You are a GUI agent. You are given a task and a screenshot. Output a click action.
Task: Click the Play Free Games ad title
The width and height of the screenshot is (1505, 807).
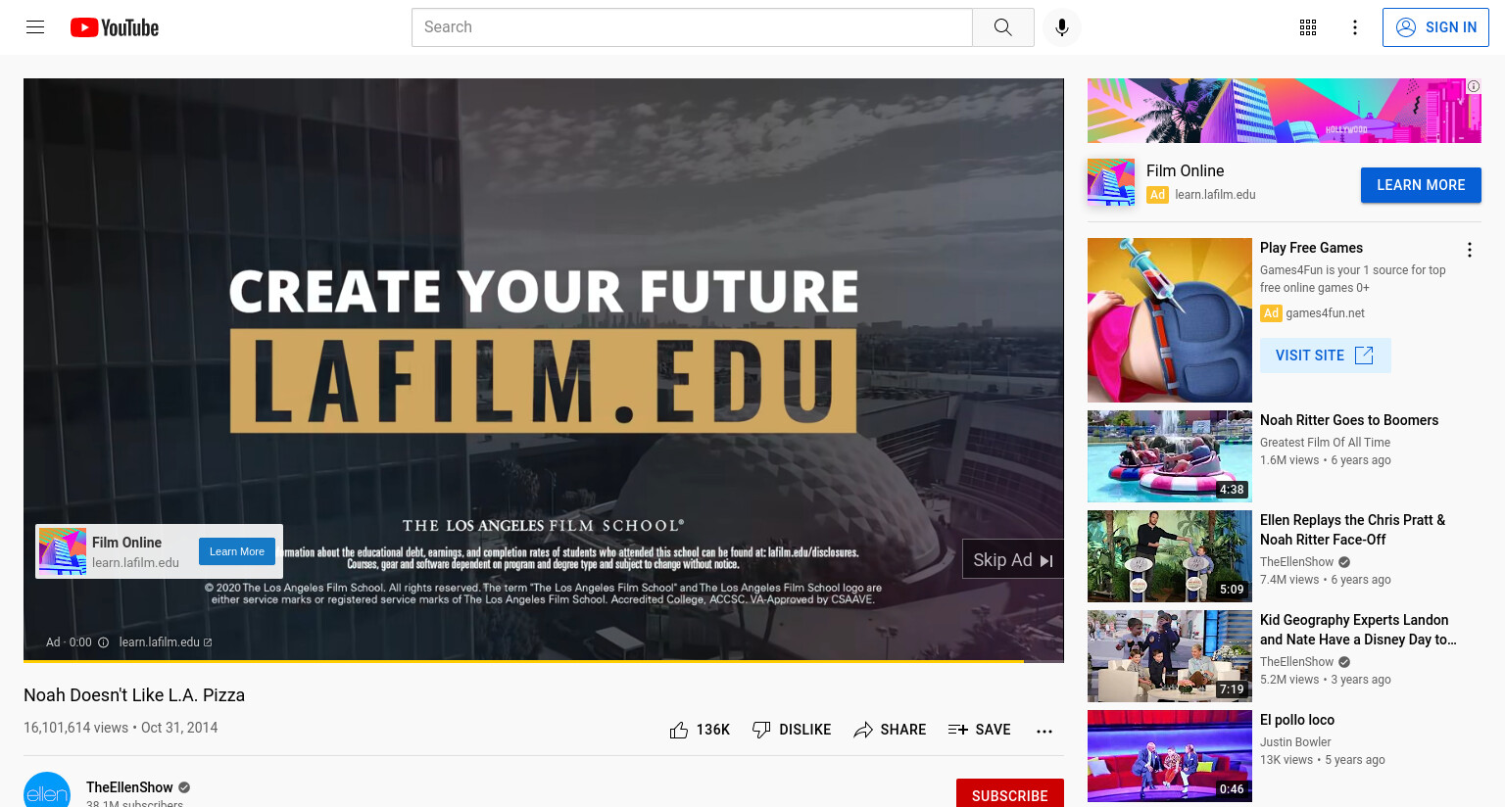tap(1311, 248)
